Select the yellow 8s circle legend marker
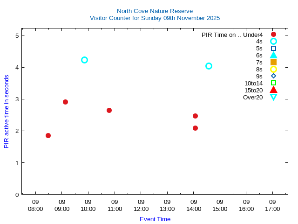The width and height of the screenshot is (298, 224). [273, 69]
